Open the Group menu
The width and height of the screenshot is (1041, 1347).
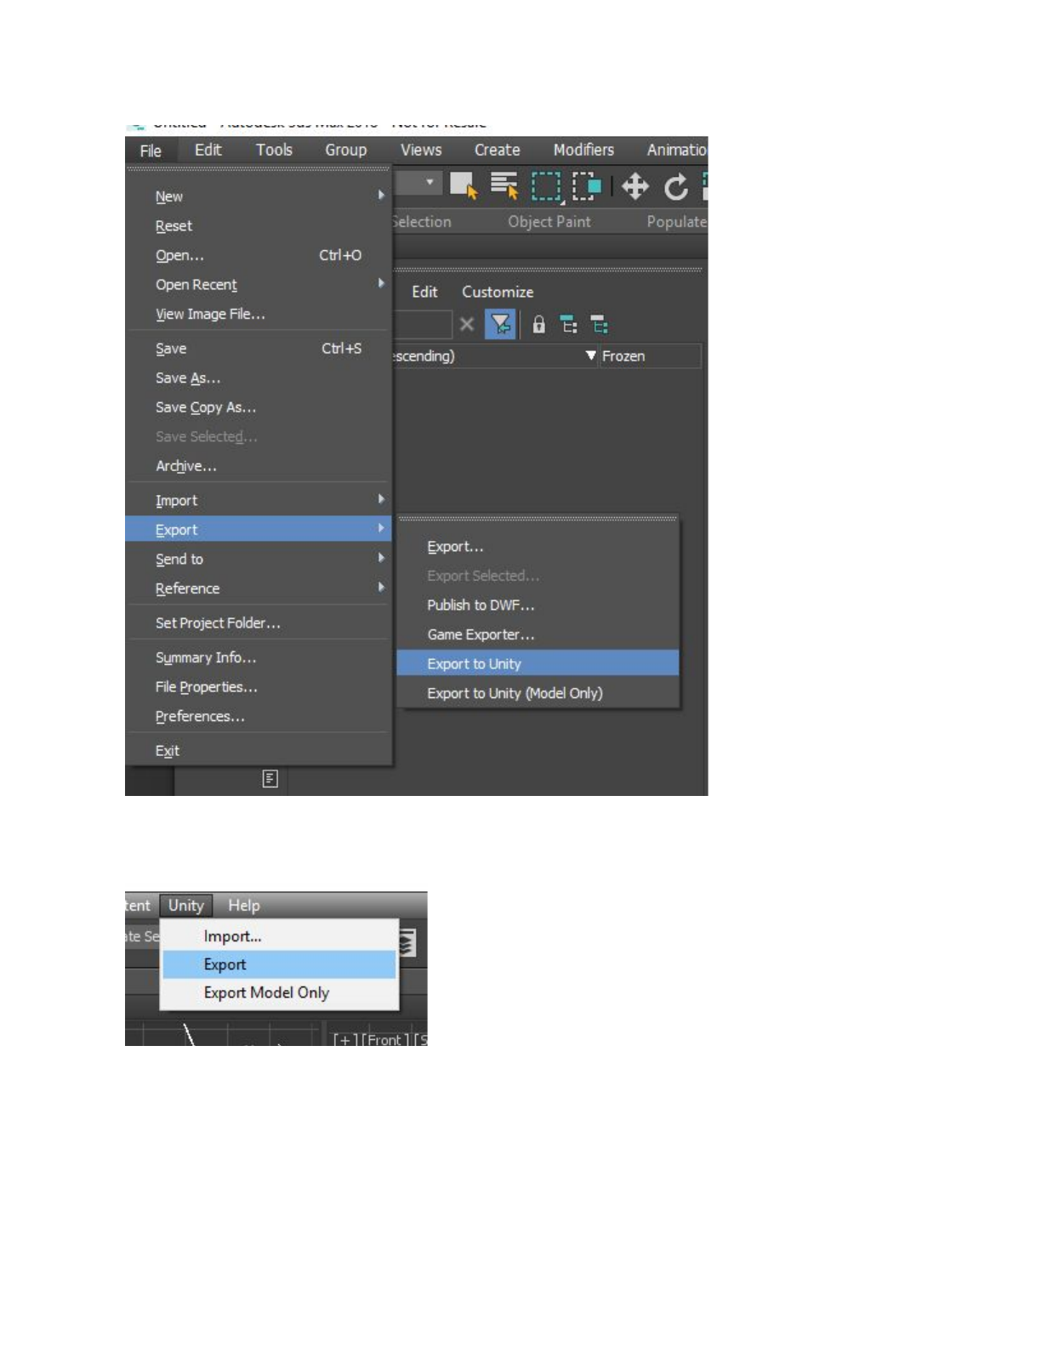[345, 150]
